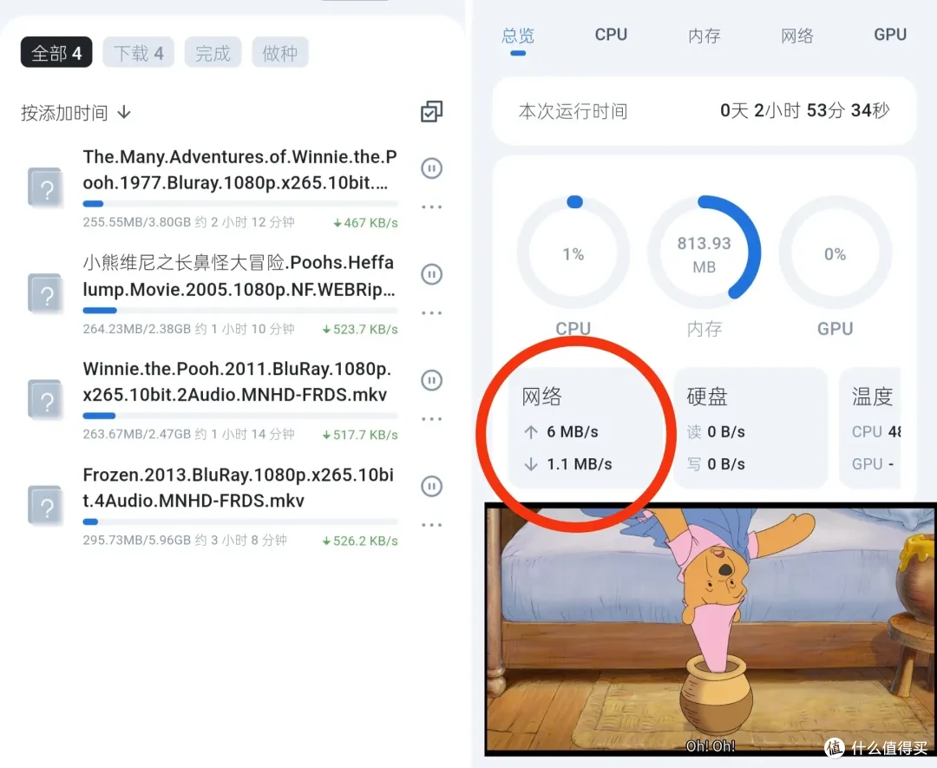Pause the Winnie.the.Pooh.2011 download
937x768 pixels.
tap(431, 380)
